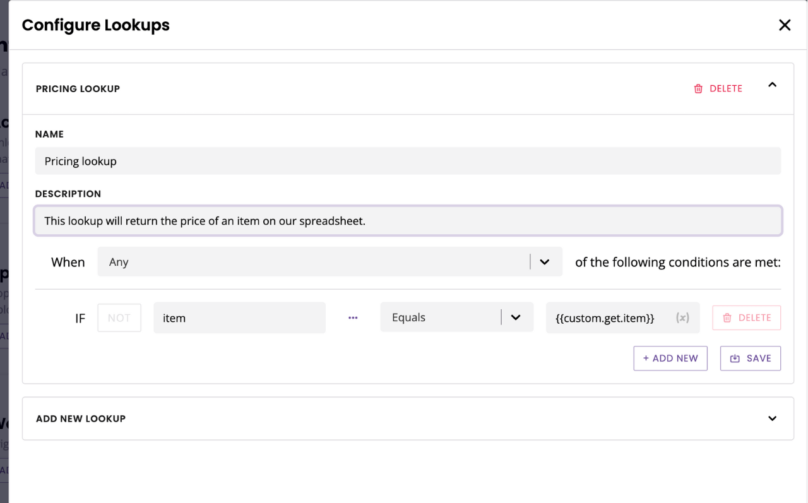Open the three-dots options next to item
Viewport: 808px width, 503px height.
coord(353,318)
